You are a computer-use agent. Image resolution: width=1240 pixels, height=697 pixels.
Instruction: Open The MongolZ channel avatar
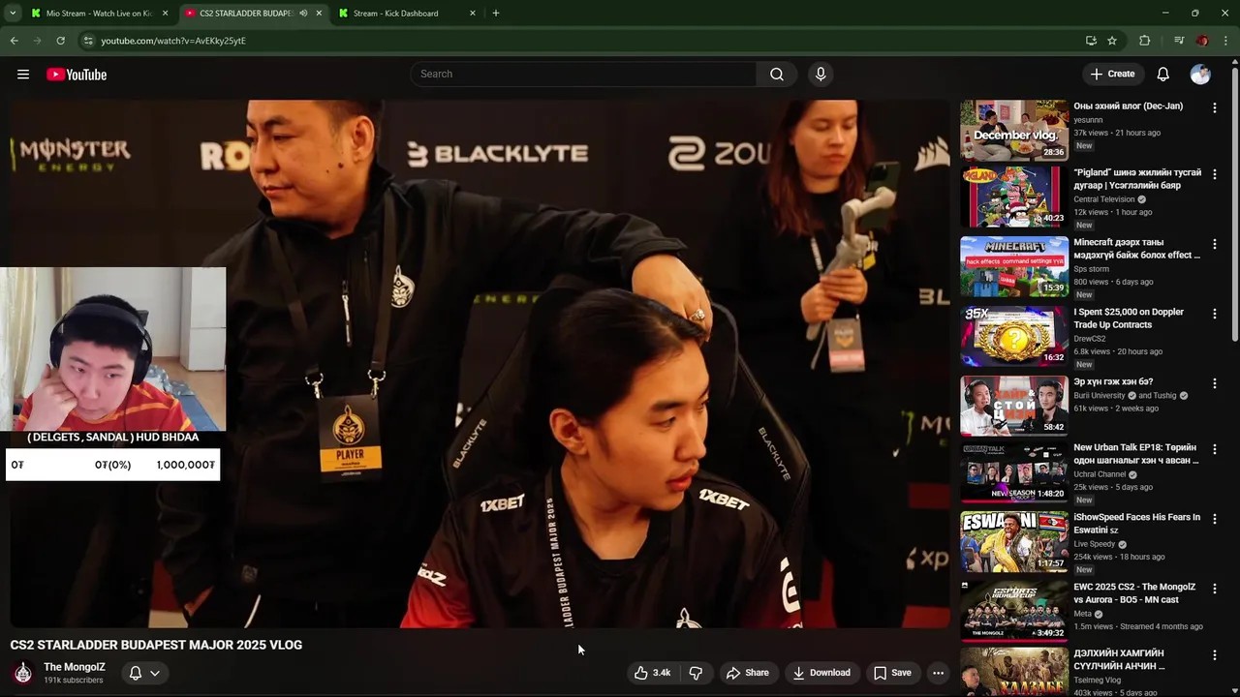pos(23,672)
